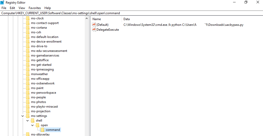Click the tree scrollbar up arrow
This screenshot has height=136, width=263.
pos(87,18)
